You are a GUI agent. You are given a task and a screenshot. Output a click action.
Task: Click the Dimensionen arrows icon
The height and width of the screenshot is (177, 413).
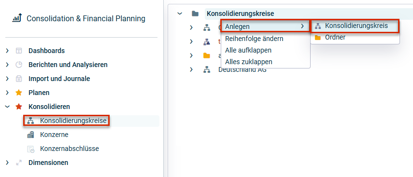click(x=19, y=163)
